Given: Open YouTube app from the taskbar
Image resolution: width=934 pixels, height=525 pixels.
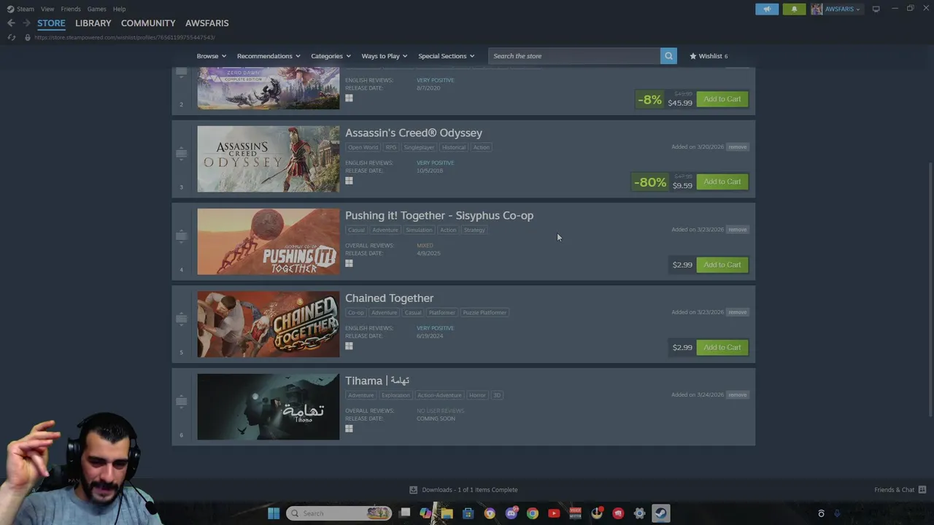Looking at the screenshot, I should [x=554, y=513].
